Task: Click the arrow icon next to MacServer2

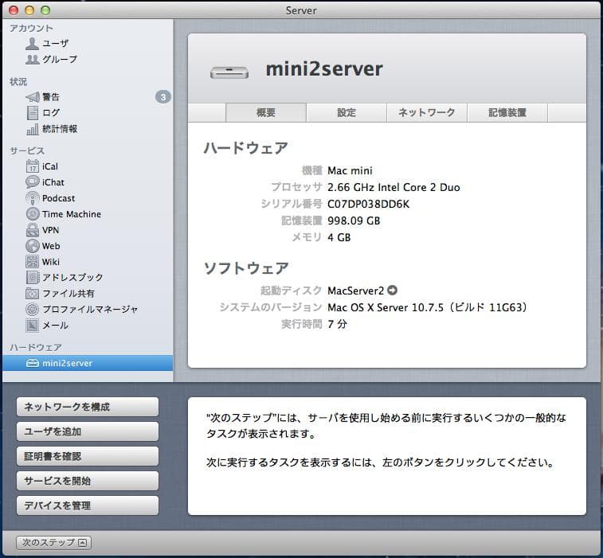Action: tap(392, 291)
